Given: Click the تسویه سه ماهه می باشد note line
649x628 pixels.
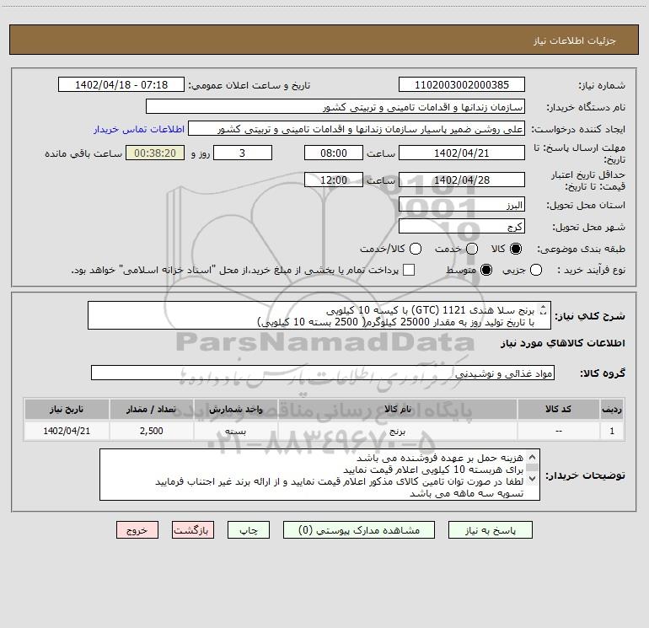Looking at the screenshot, I should (466, 493).
